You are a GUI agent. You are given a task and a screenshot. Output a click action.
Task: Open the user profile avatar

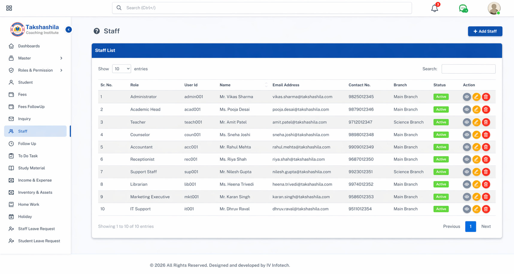(x=494, y=8)
